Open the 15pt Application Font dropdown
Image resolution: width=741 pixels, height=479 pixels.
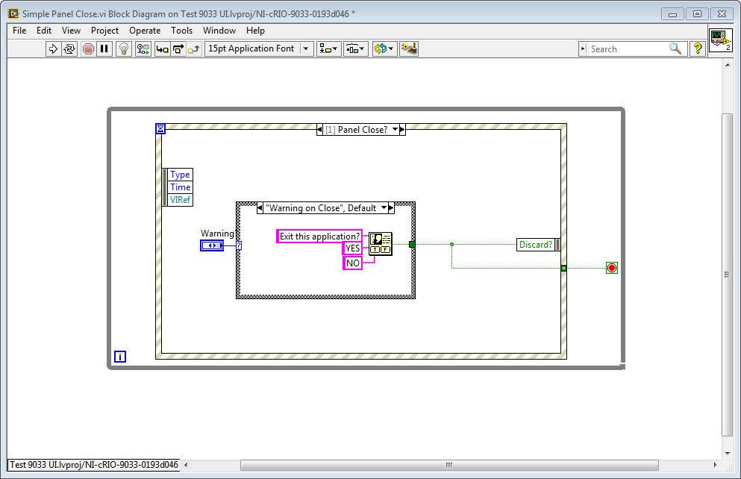[259, 48]
